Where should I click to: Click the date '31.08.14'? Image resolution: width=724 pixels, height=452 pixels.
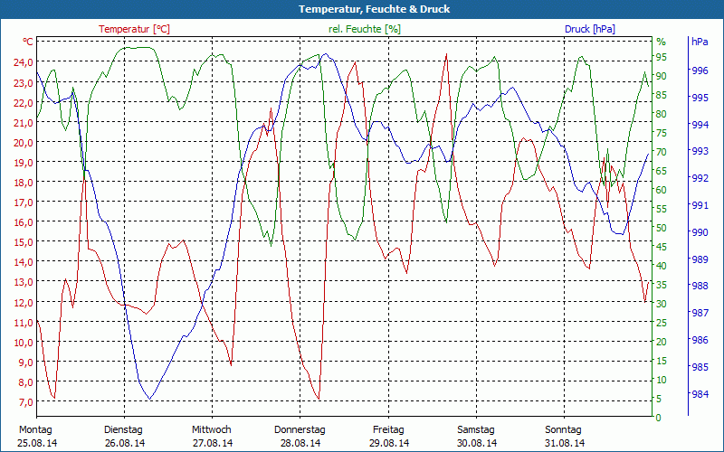pyautogui.click(x=564, y=443)
